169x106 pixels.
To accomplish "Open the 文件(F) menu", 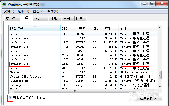I will point(9,11).
